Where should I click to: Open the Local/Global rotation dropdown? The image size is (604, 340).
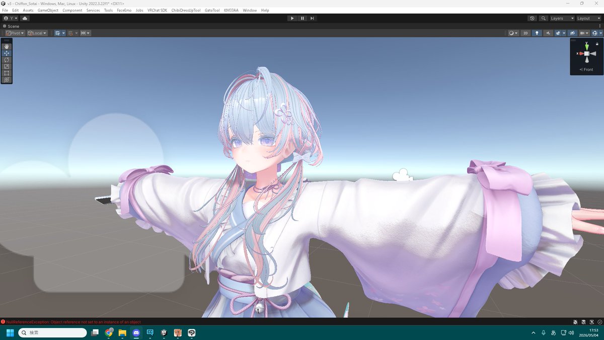click(x=37, y=33)
